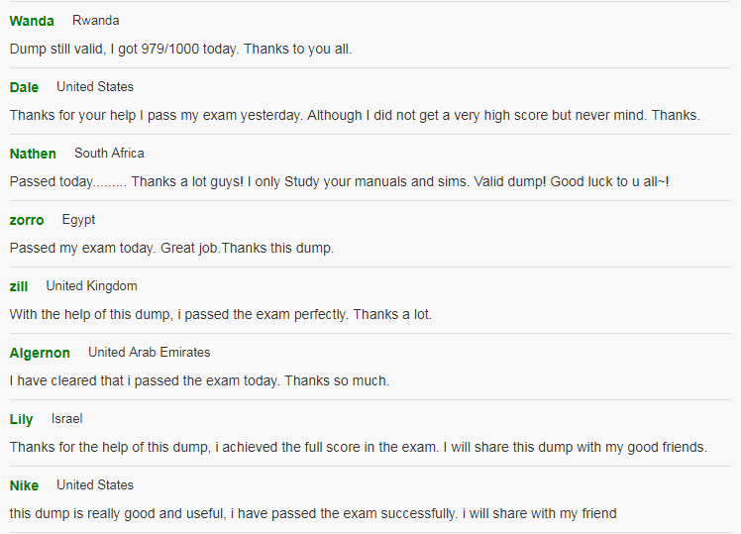Click Wanda's review about the 979/1000 score
The width and height of the screenshot is (741, 534).
180,49
